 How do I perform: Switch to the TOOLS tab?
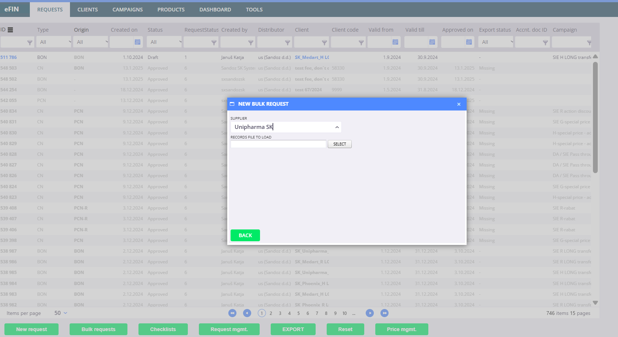coord(254,10)
